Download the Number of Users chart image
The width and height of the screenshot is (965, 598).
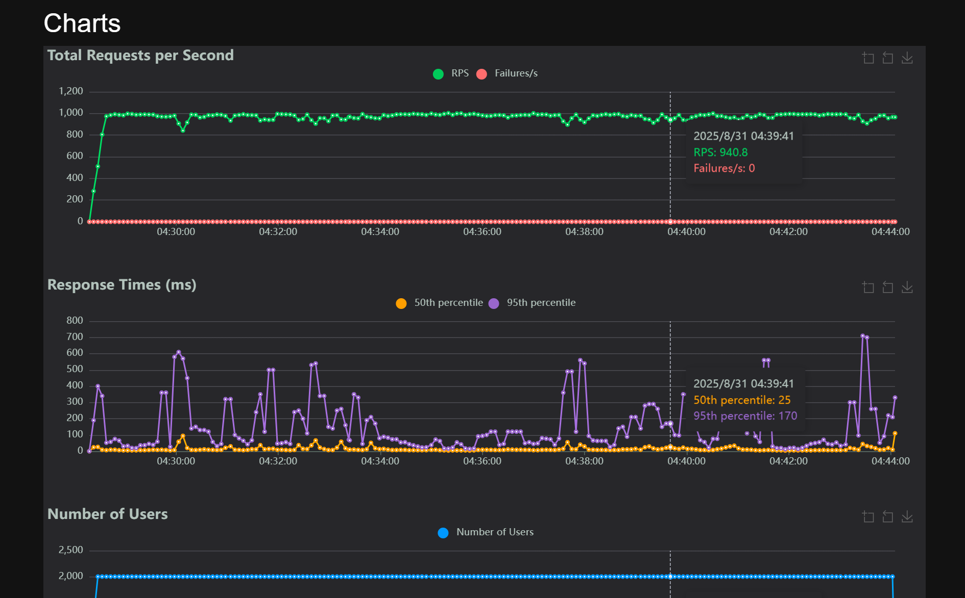tap(907, 517)
